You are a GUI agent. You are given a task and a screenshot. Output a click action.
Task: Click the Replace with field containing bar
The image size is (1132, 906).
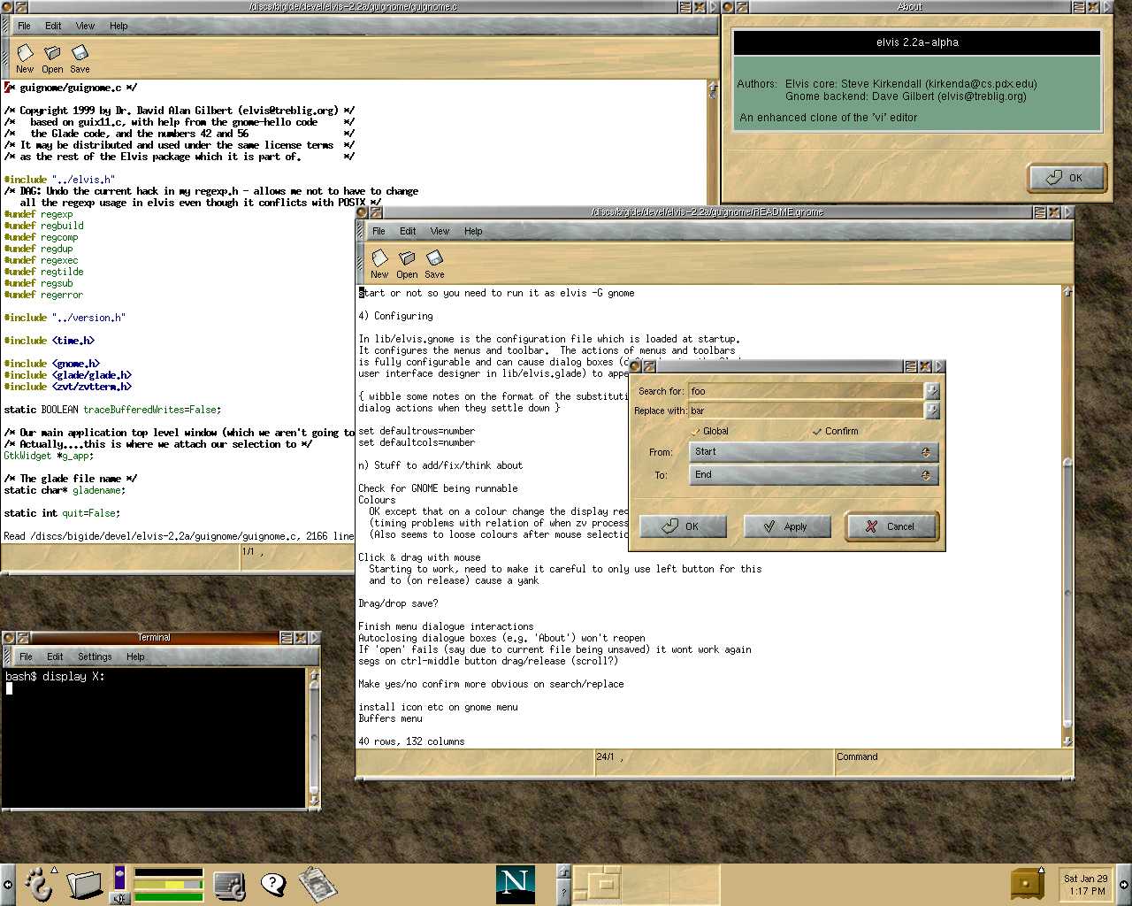point(806,411)
